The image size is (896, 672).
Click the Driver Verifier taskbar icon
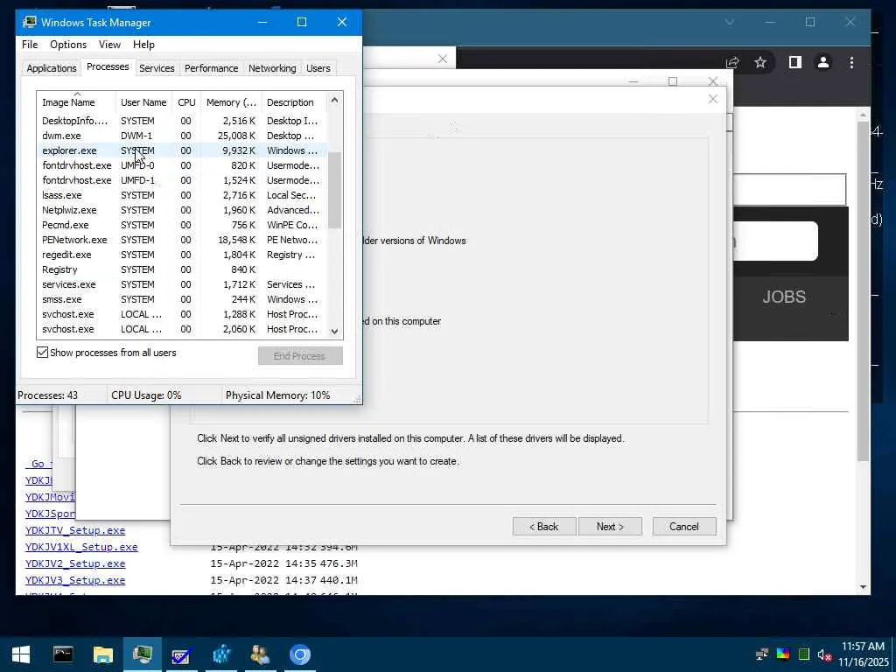click(x=180, y=654)
